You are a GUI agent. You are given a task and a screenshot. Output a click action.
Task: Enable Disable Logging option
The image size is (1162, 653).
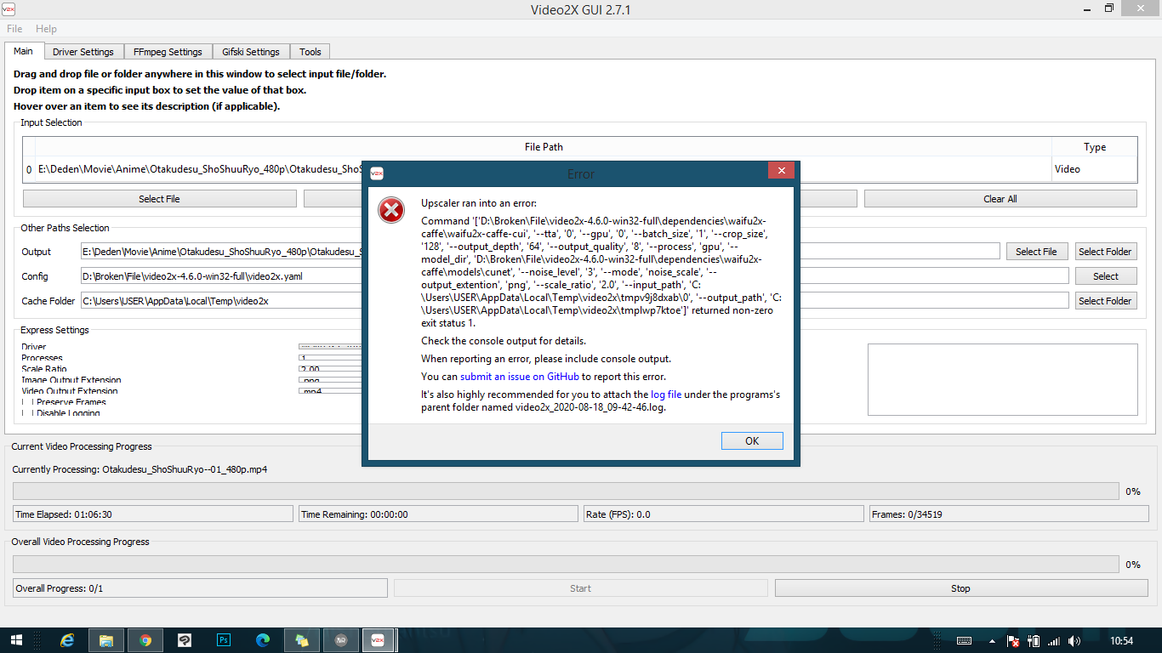click(25, 412)
